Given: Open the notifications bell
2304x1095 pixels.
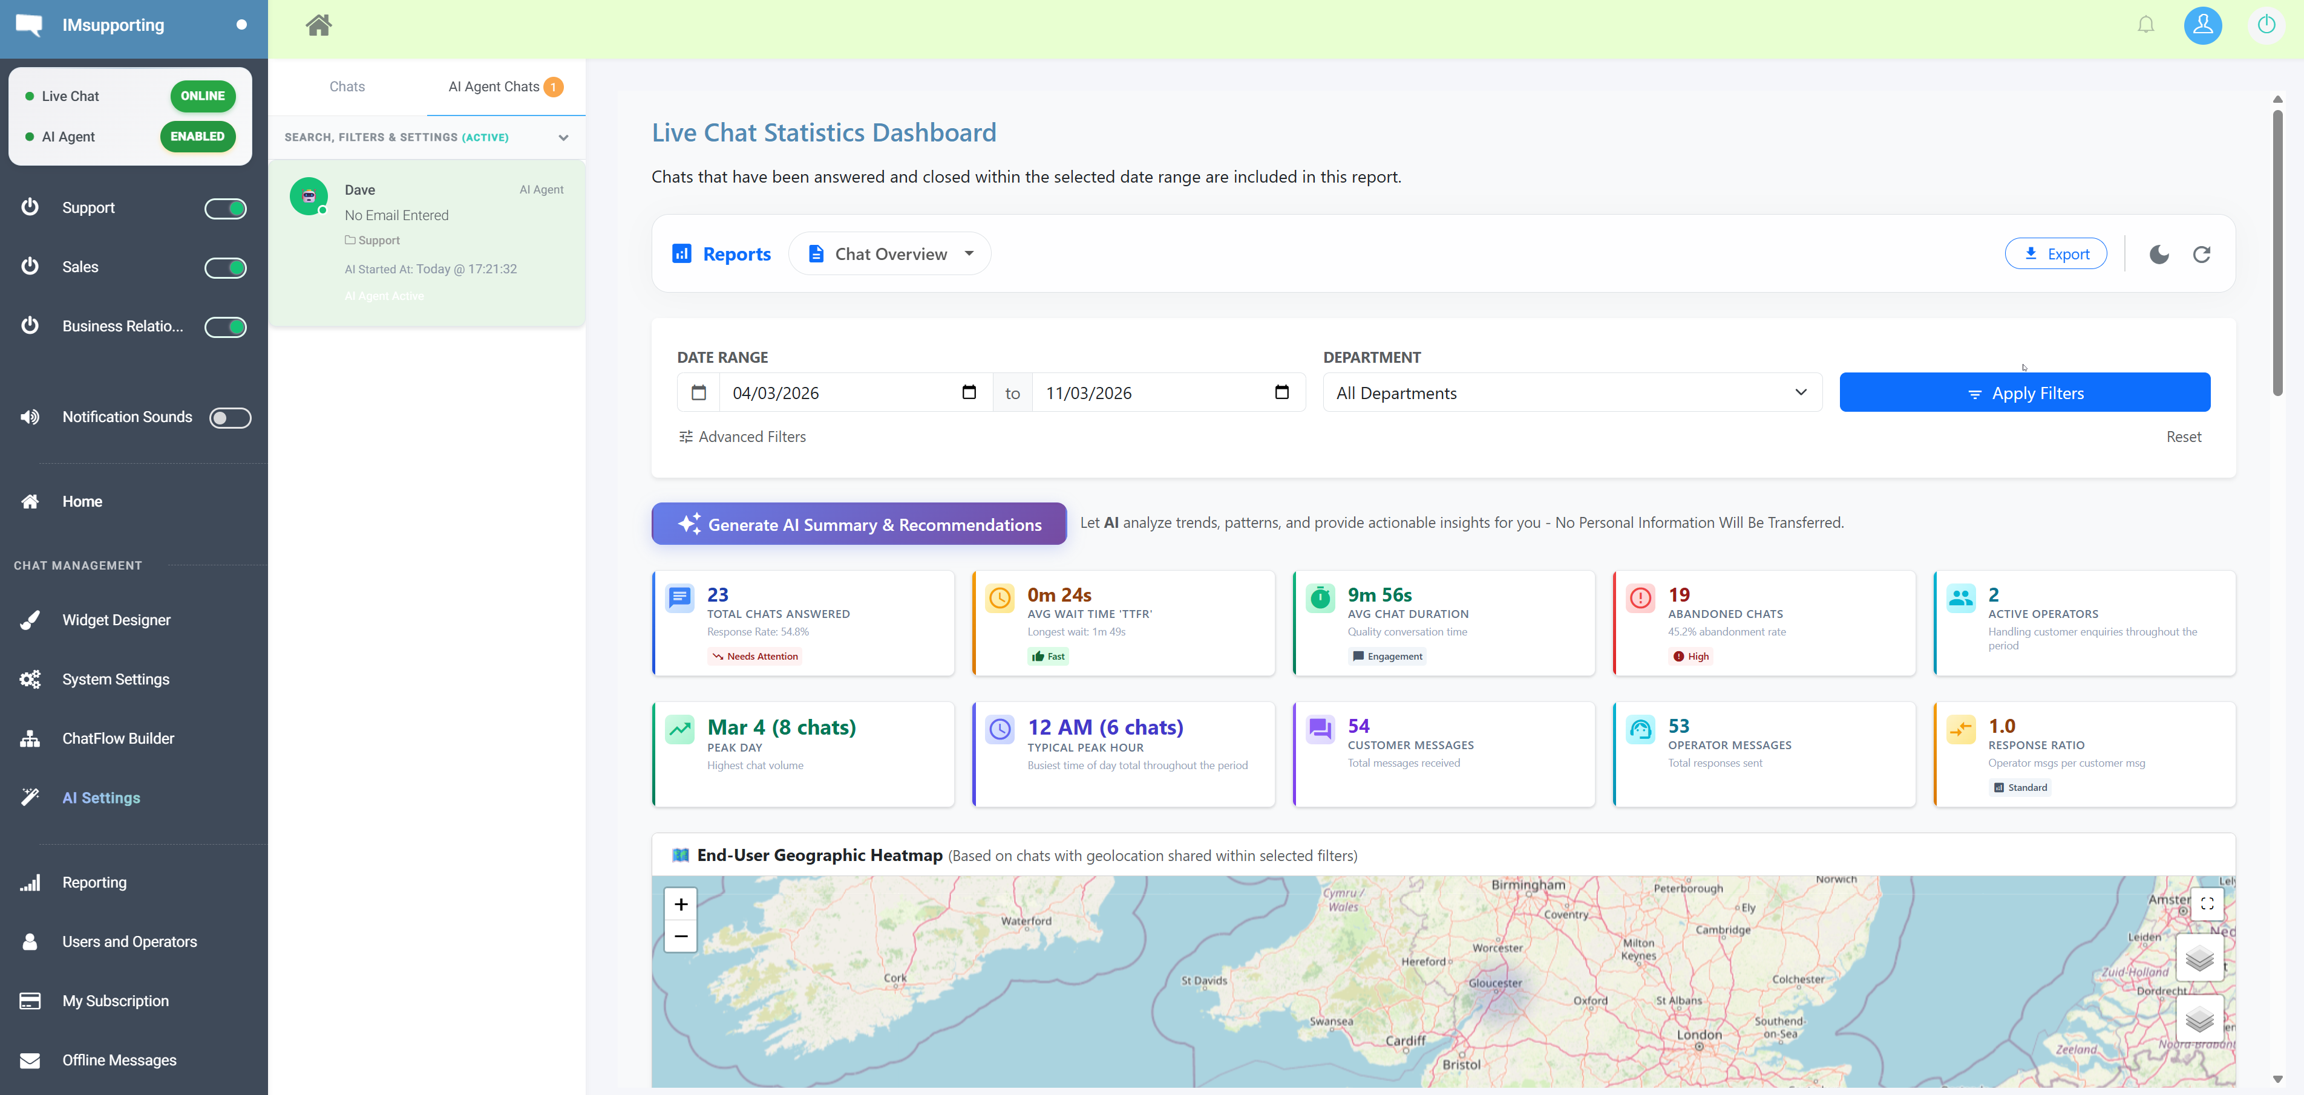Looking at the screenshot, I should pyautogui.click(x=2145, y=25).
